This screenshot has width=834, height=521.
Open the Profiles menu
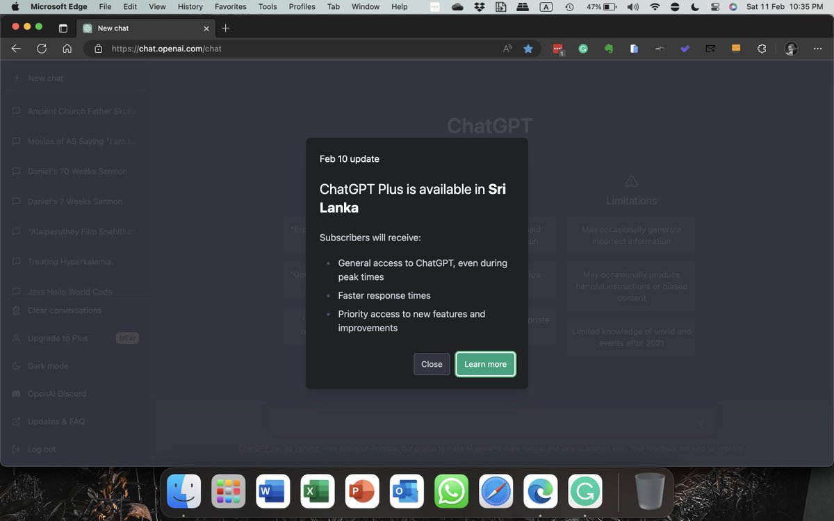[x=302, y=6]
